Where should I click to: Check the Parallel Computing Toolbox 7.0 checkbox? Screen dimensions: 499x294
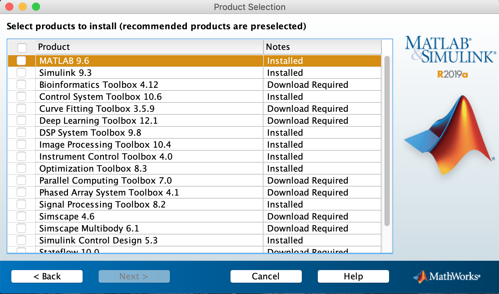pos(21,180)
